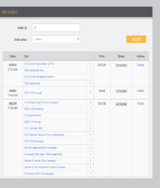Click order number 850209
This screenshot has height=188, width=160.
click(x=13, y=104)
